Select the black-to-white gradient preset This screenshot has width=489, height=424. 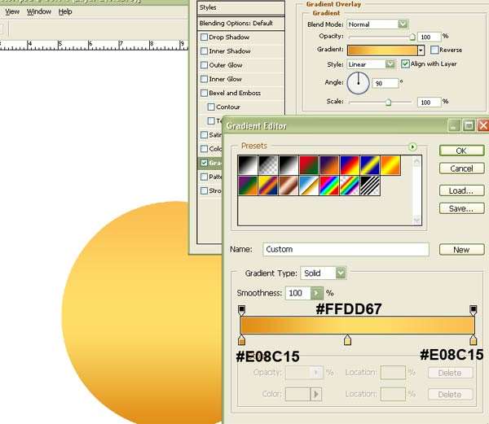pyautogui.click(x=288, y=165)
